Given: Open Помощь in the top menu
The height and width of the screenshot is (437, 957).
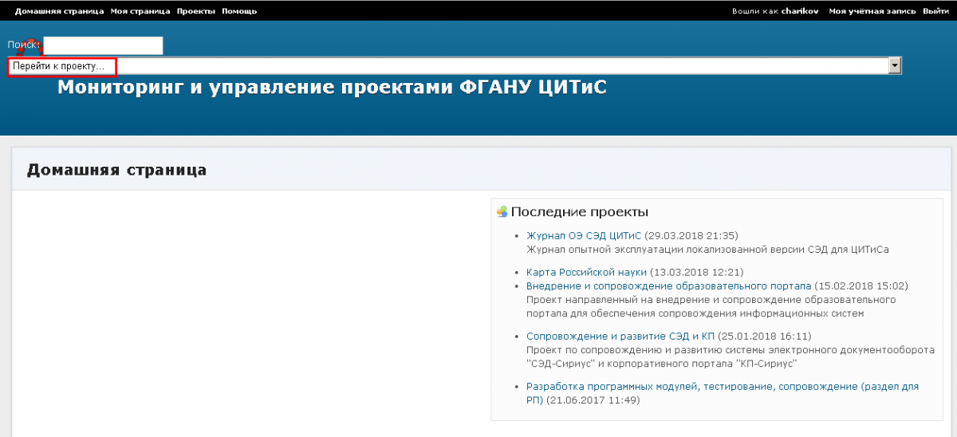Looking at the screenshot, I should [x=239, y=11].
